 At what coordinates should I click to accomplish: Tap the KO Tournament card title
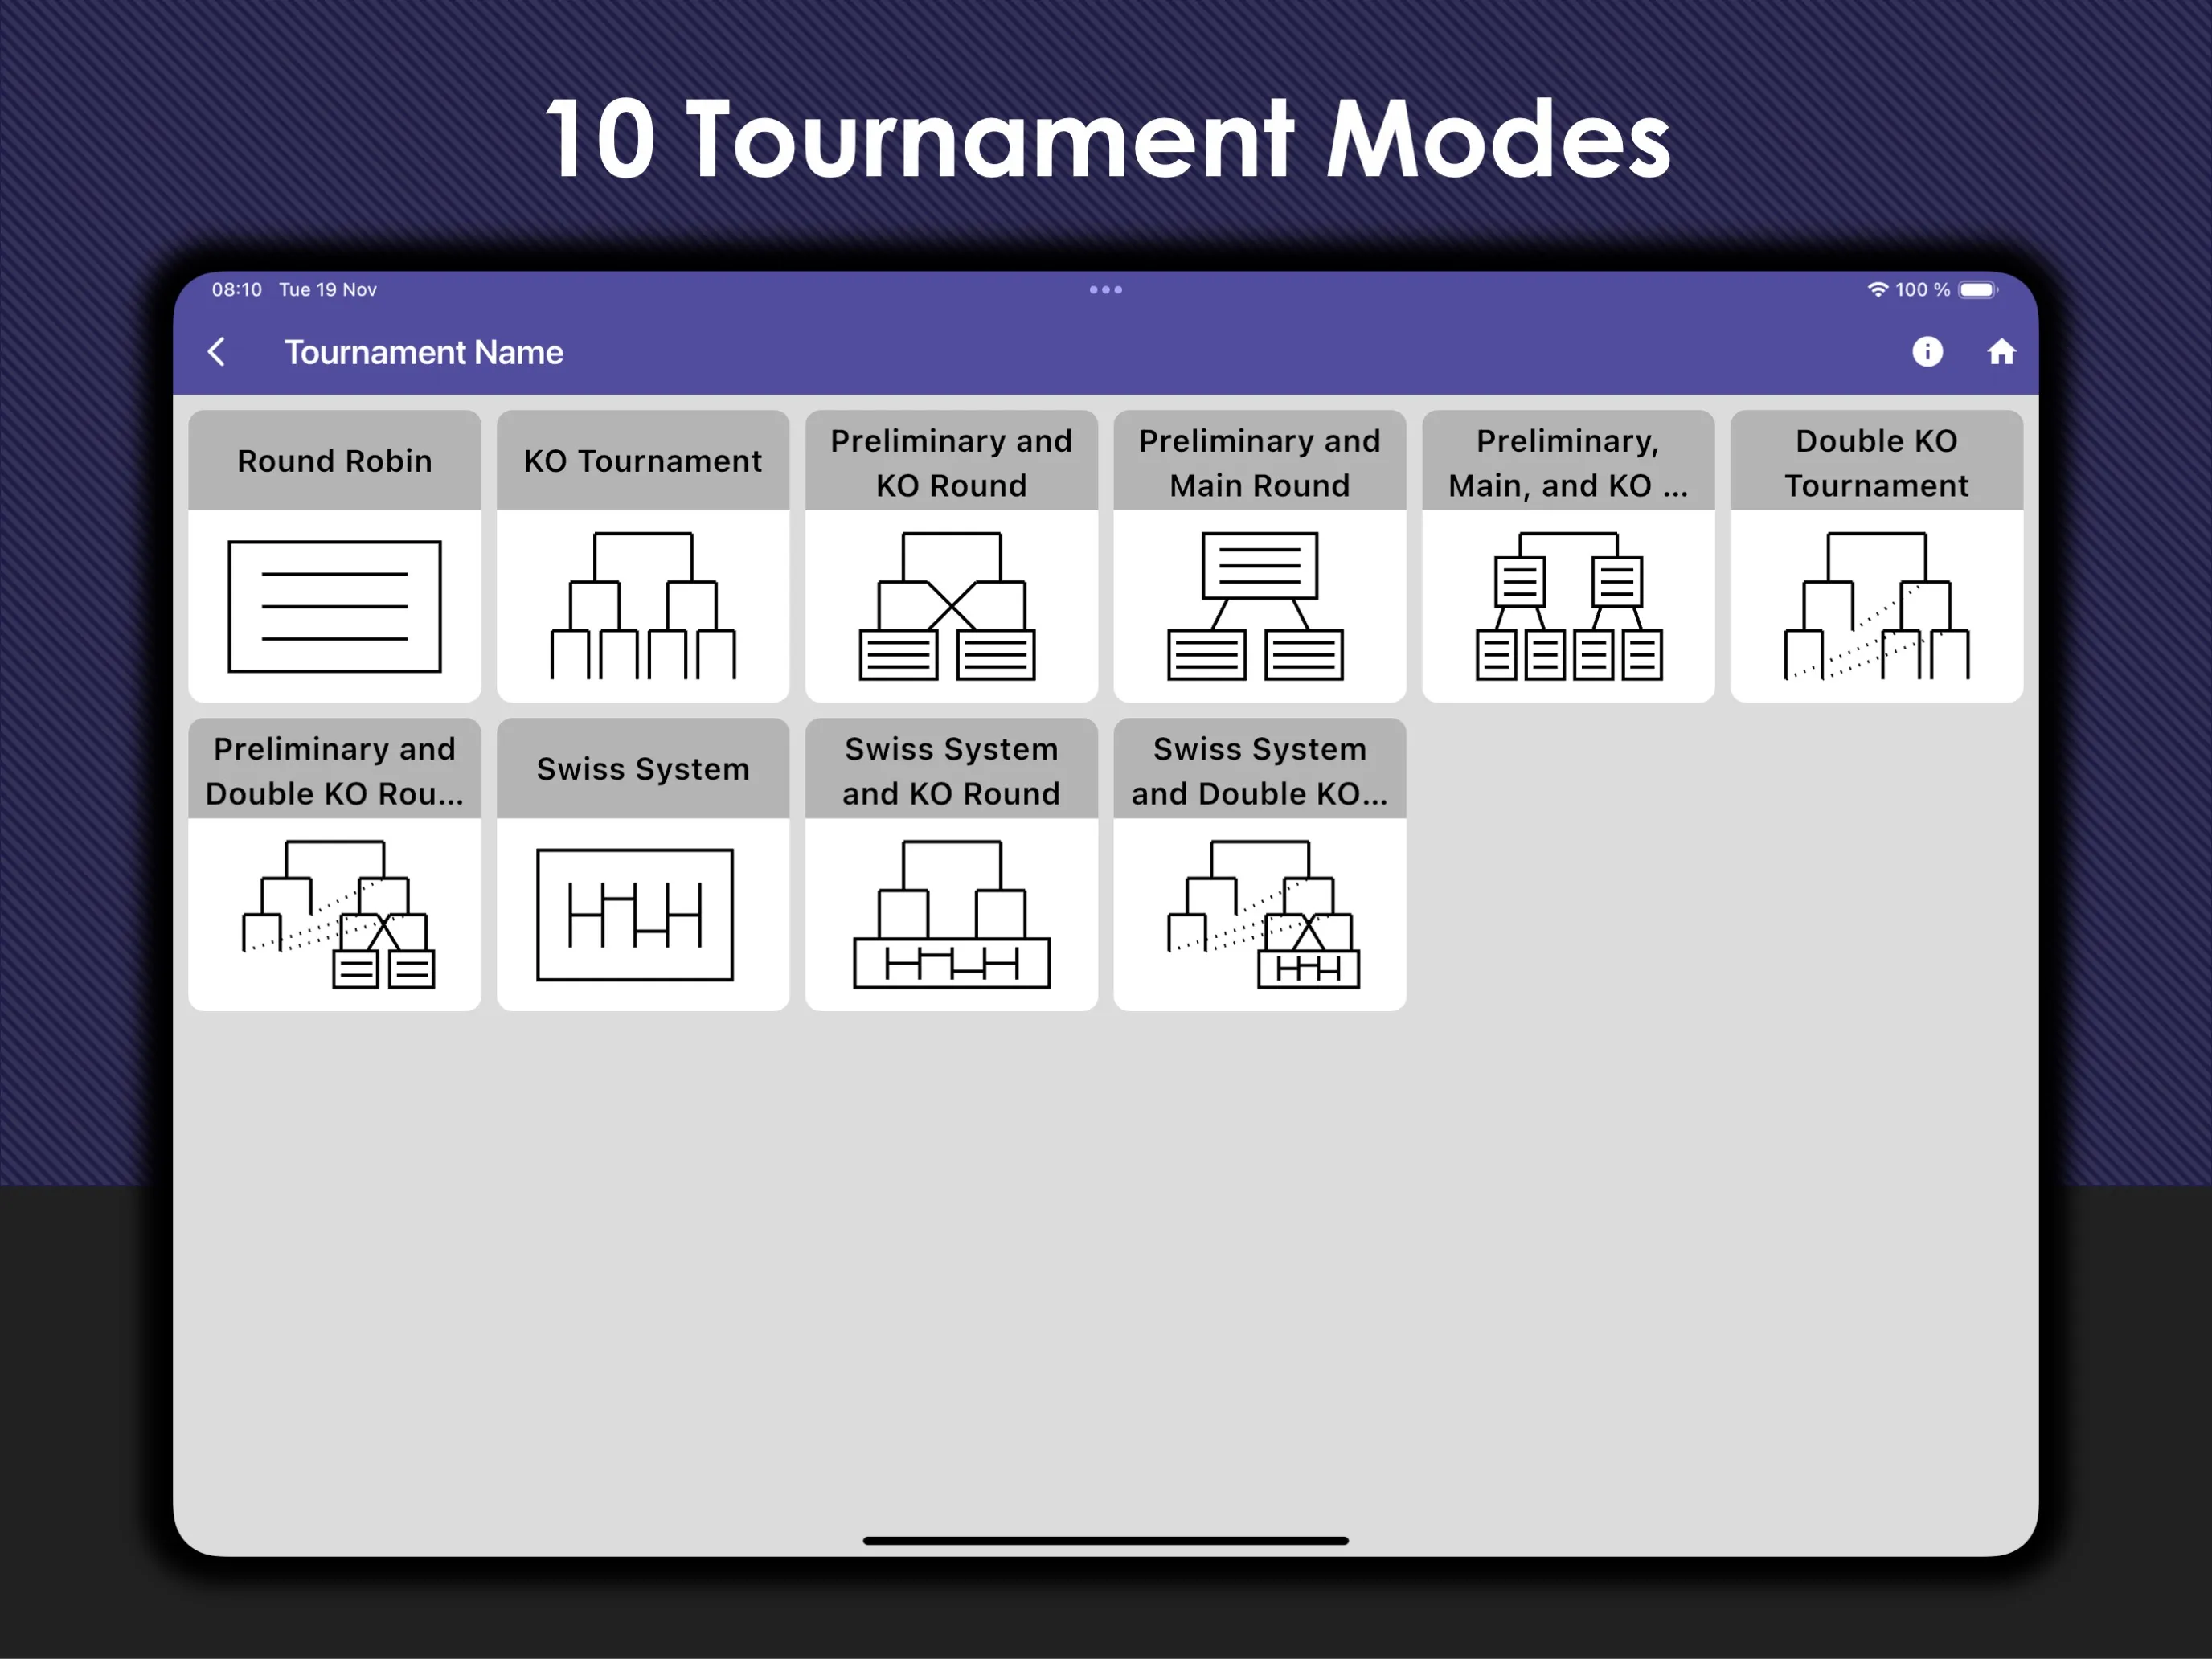pyautogui.click(x=643, y=461)
